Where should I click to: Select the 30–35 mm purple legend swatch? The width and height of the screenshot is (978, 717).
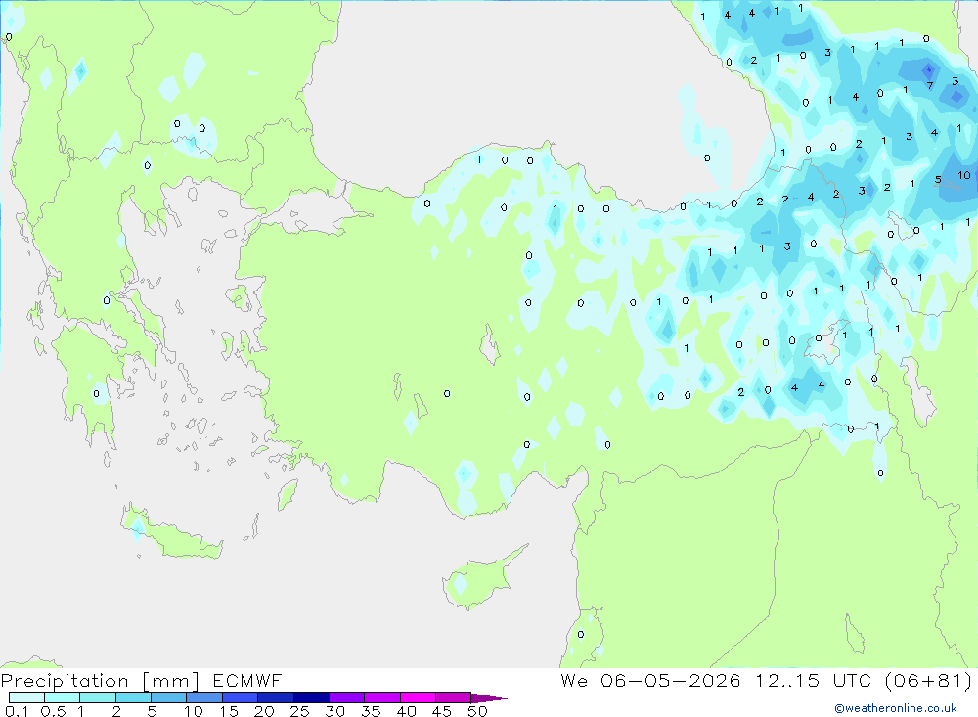tap(346, 697)
